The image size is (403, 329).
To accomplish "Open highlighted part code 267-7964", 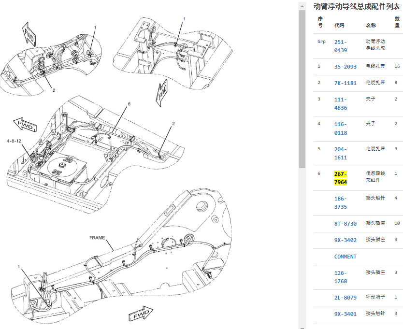I will 341,178.
